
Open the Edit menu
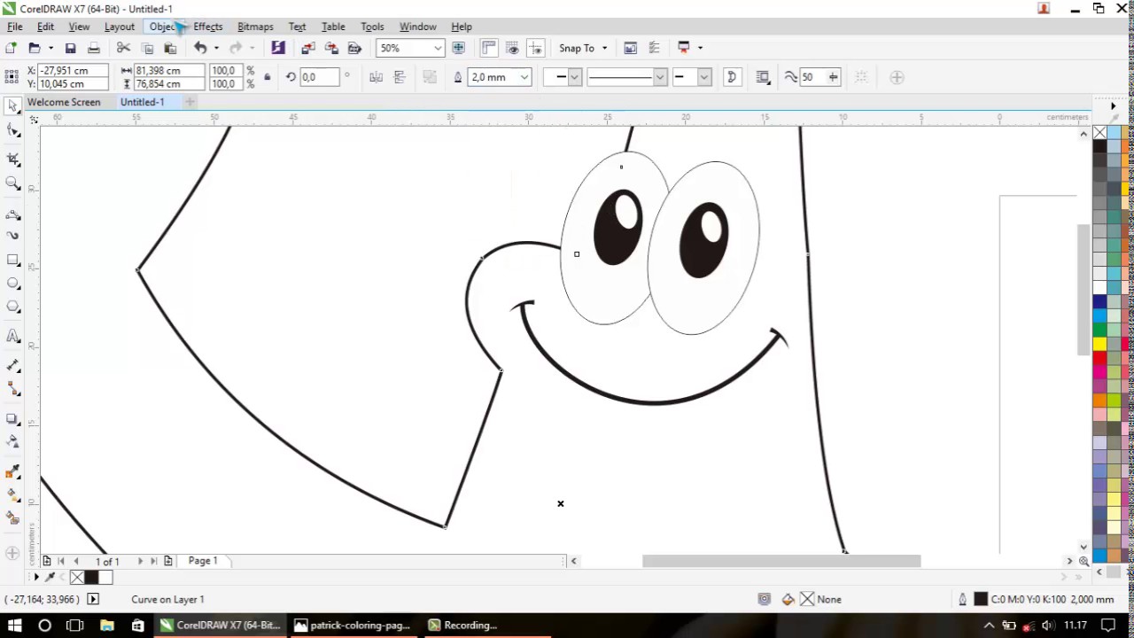click(x=45, y=27)
